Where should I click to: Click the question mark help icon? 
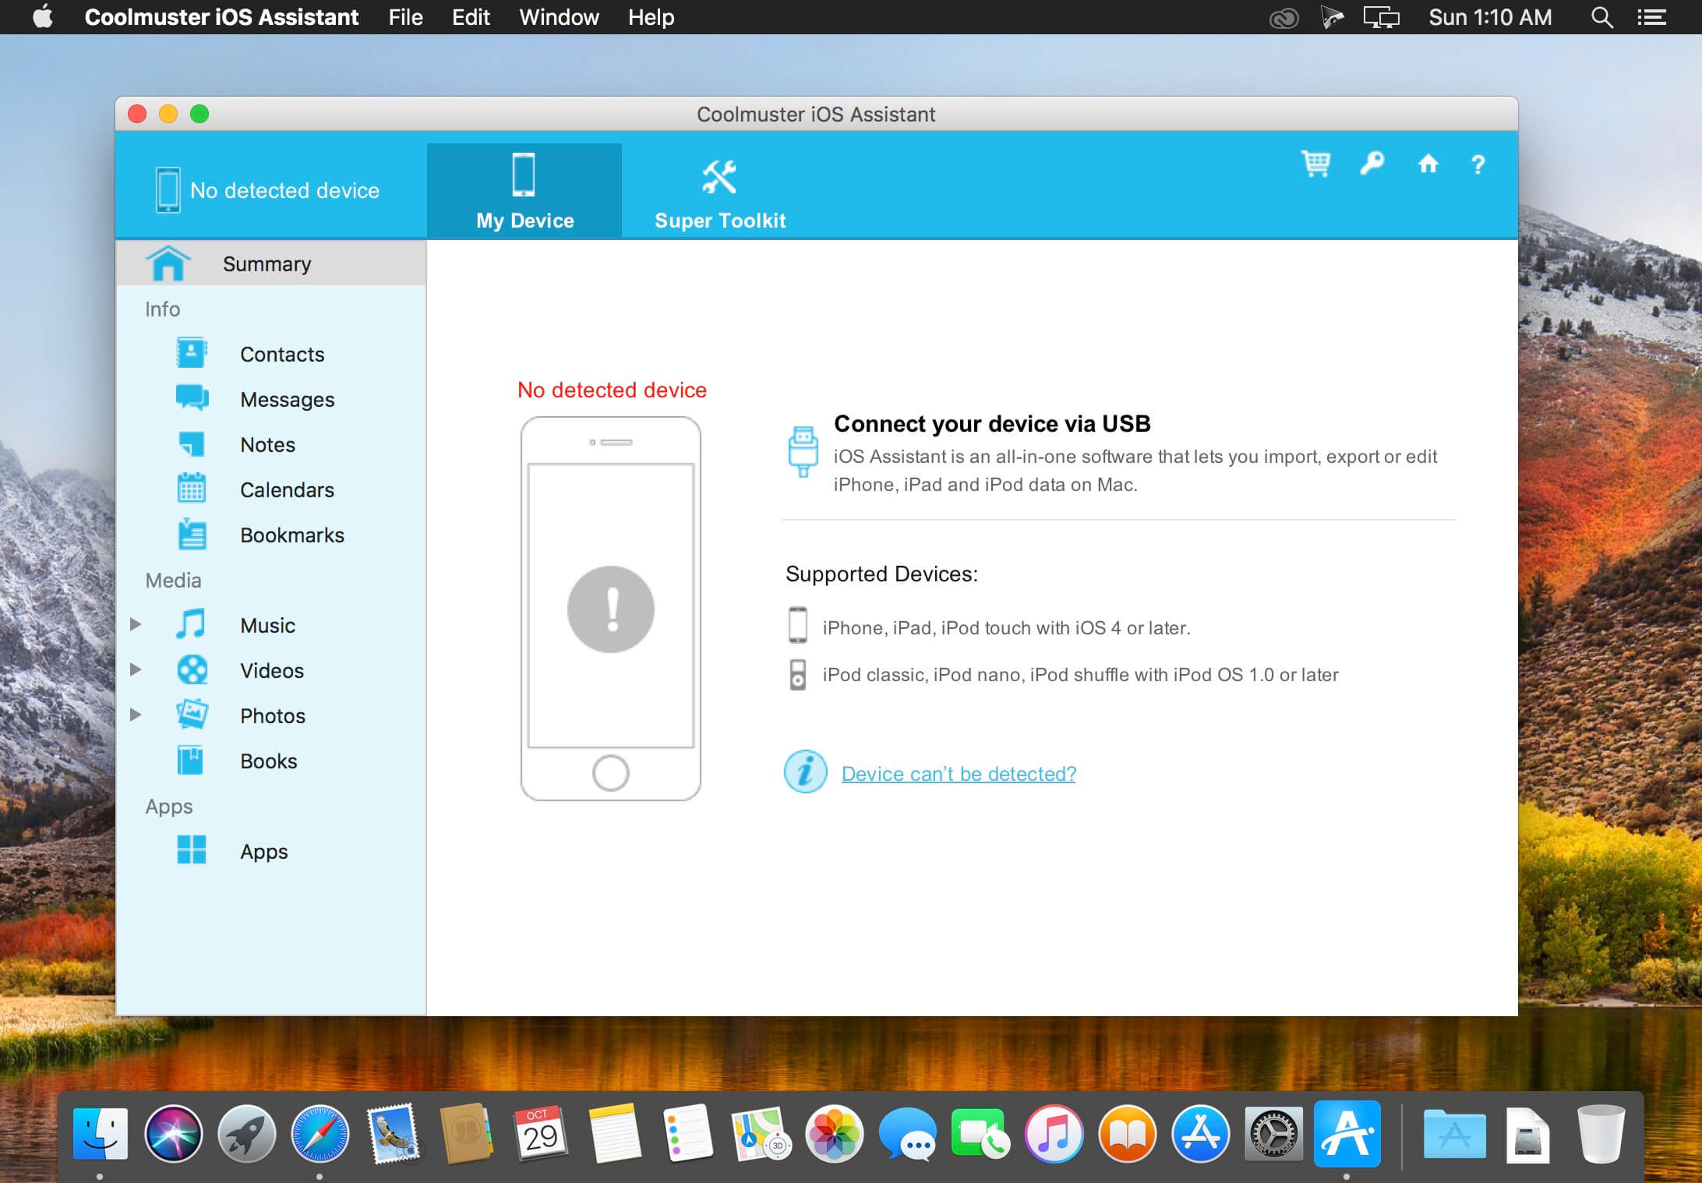tap(1478, 164)
